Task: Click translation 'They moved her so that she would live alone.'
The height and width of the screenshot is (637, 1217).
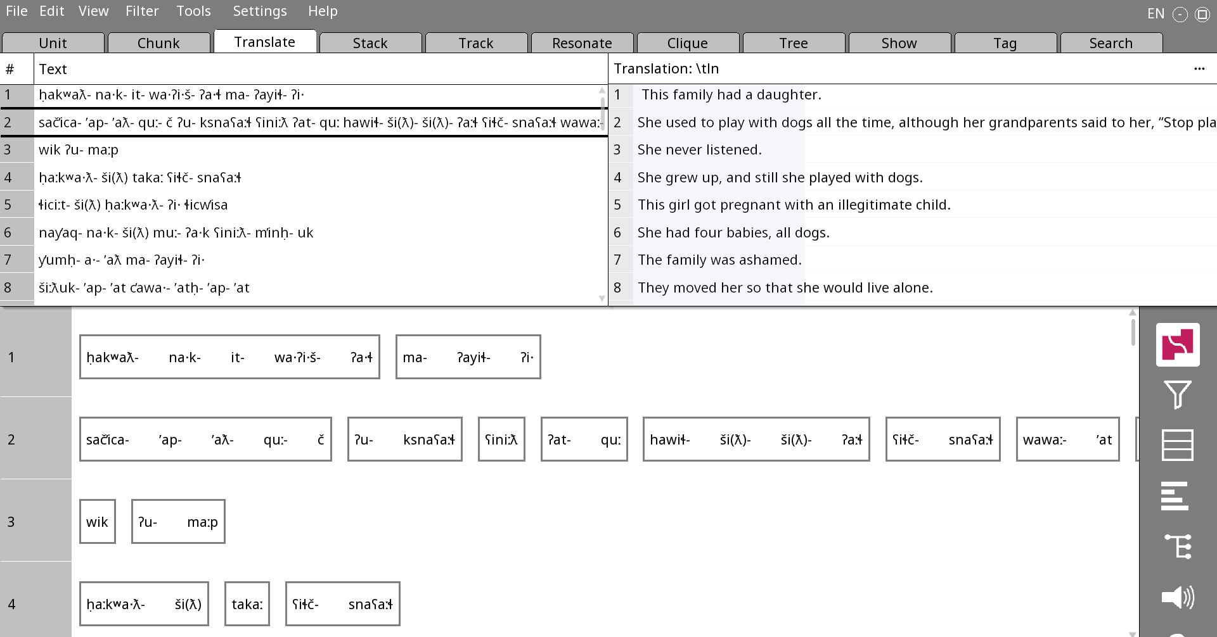Action: [785, 288]
